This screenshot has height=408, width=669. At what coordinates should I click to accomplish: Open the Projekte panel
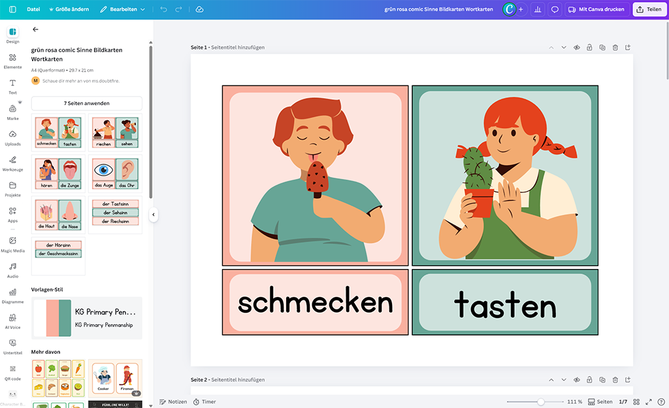coord(12,189)
